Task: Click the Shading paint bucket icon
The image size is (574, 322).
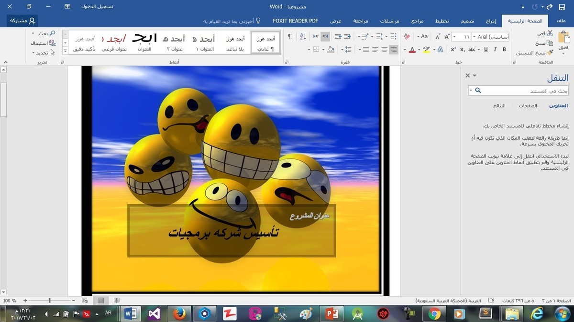Action: click(x=331, y=50)
